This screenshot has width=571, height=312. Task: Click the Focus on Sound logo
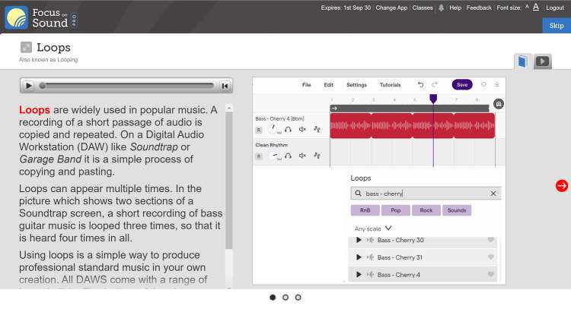coord(41,17)
